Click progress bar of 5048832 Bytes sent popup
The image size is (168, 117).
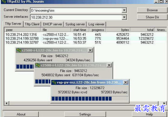tap(43, 82)
